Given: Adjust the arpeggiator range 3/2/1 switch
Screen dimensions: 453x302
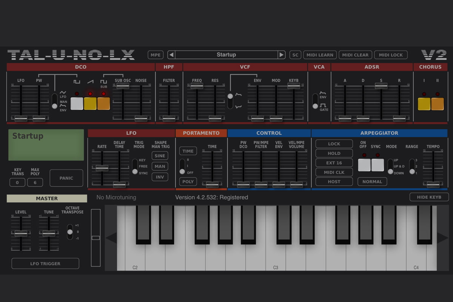Looking at the screenshot, I should (x=412, y=166).
